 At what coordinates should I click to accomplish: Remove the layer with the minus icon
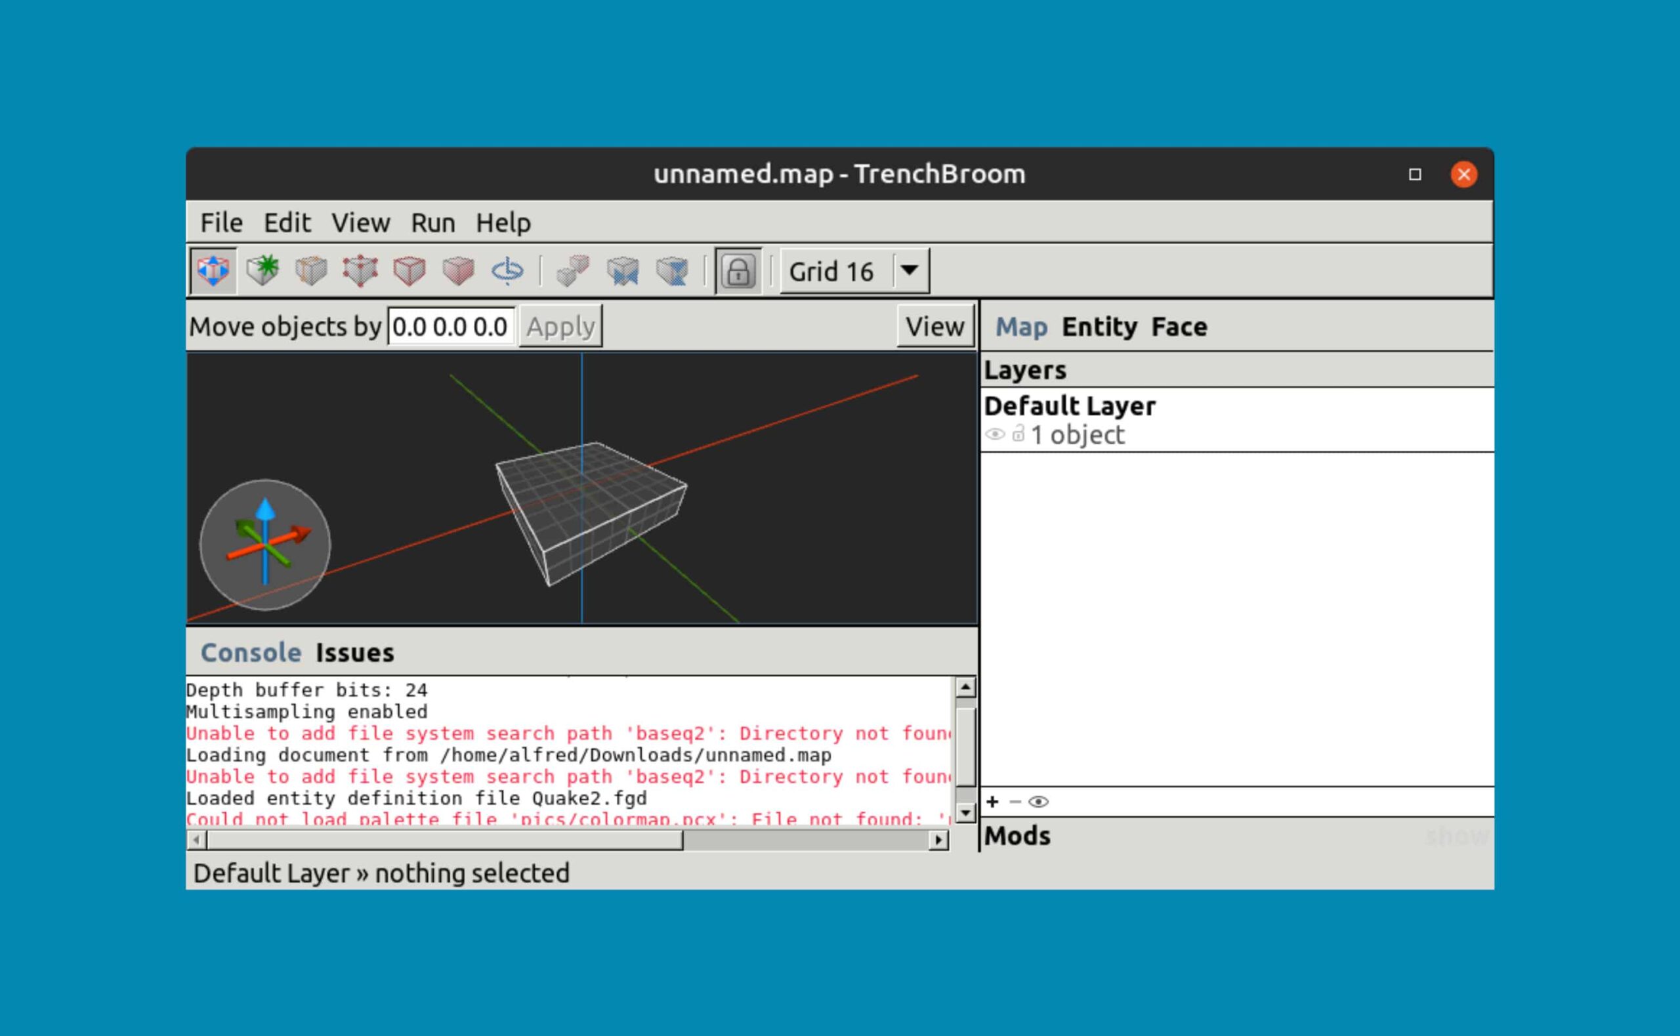tap(1015, 802)
